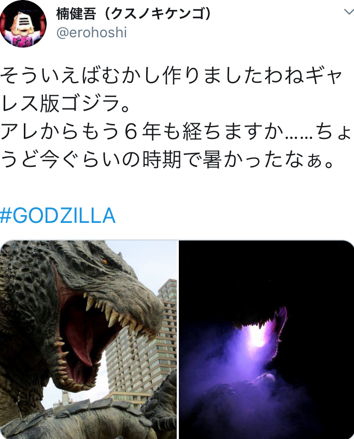Open the author's profile avatar picture
This screenshot has height=439, width=354.
pyautogui.click(x=23, y=24)
